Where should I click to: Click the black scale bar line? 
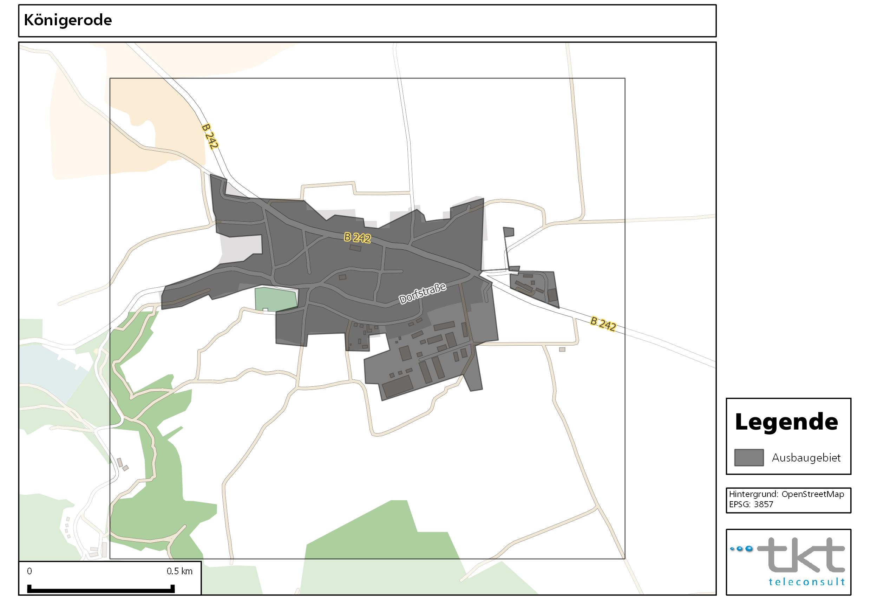101,589
